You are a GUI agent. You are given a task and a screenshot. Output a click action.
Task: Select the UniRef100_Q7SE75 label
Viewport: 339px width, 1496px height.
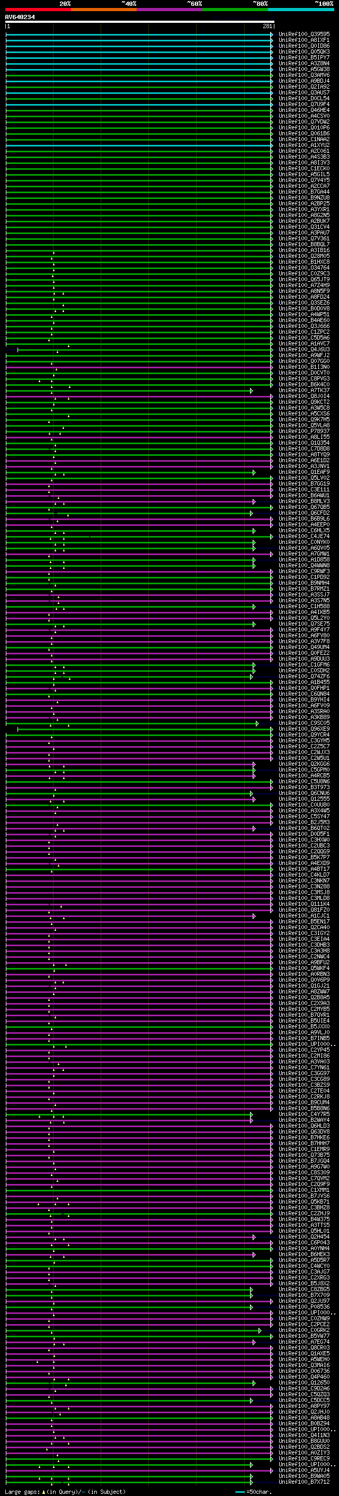click(304, 624)
